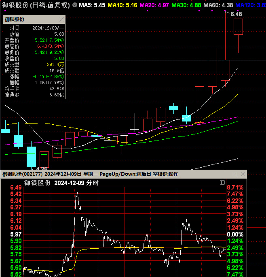Click the 6.48 high price marker

click(236, 14)
